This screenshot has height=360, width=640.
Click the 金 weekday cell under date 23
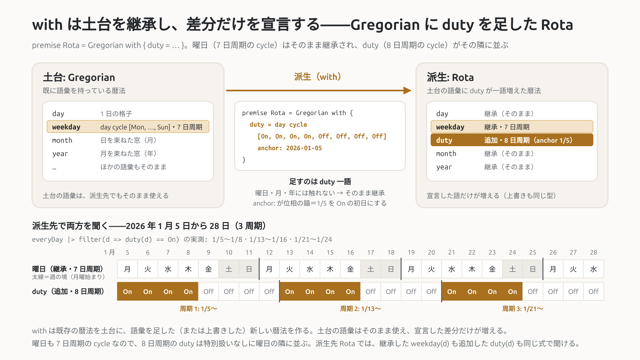click(x=492, y=269)
